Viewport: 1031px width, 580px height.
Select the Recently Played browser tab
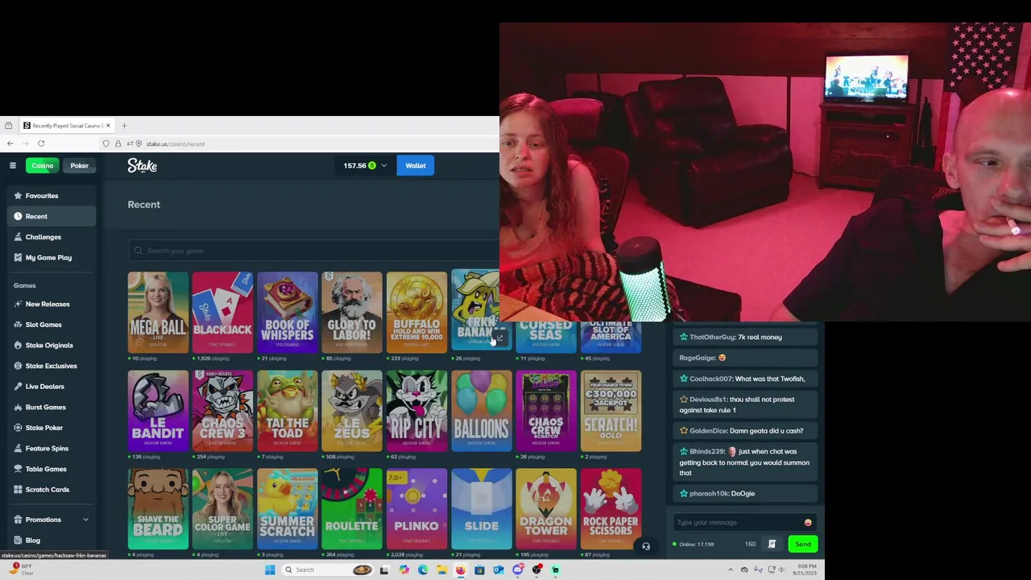[67, 126]
